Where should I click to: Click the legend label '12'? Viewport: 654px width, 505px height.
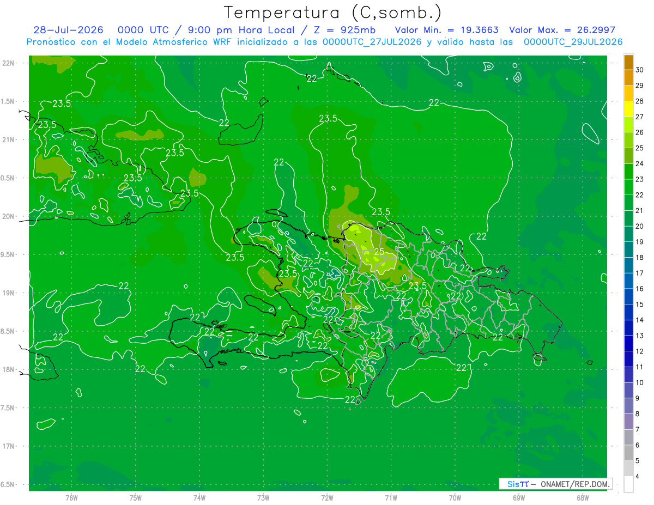(640, 351)
